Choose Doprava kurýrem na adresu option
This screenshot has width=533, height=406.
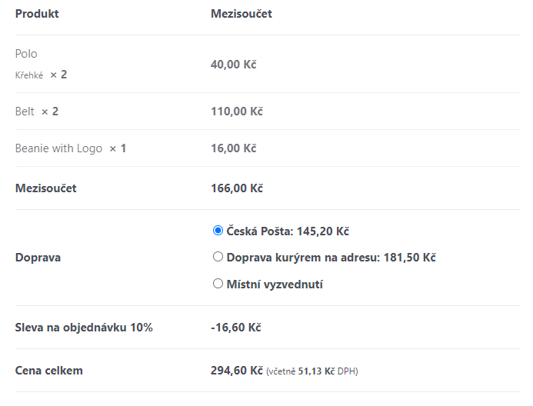click(x=218, y=257)
